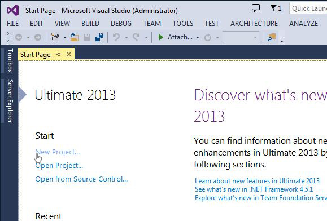This screenshot has width=327, height=221.
Task: Close the Start Page tab
Action: (x=69, y=55)
